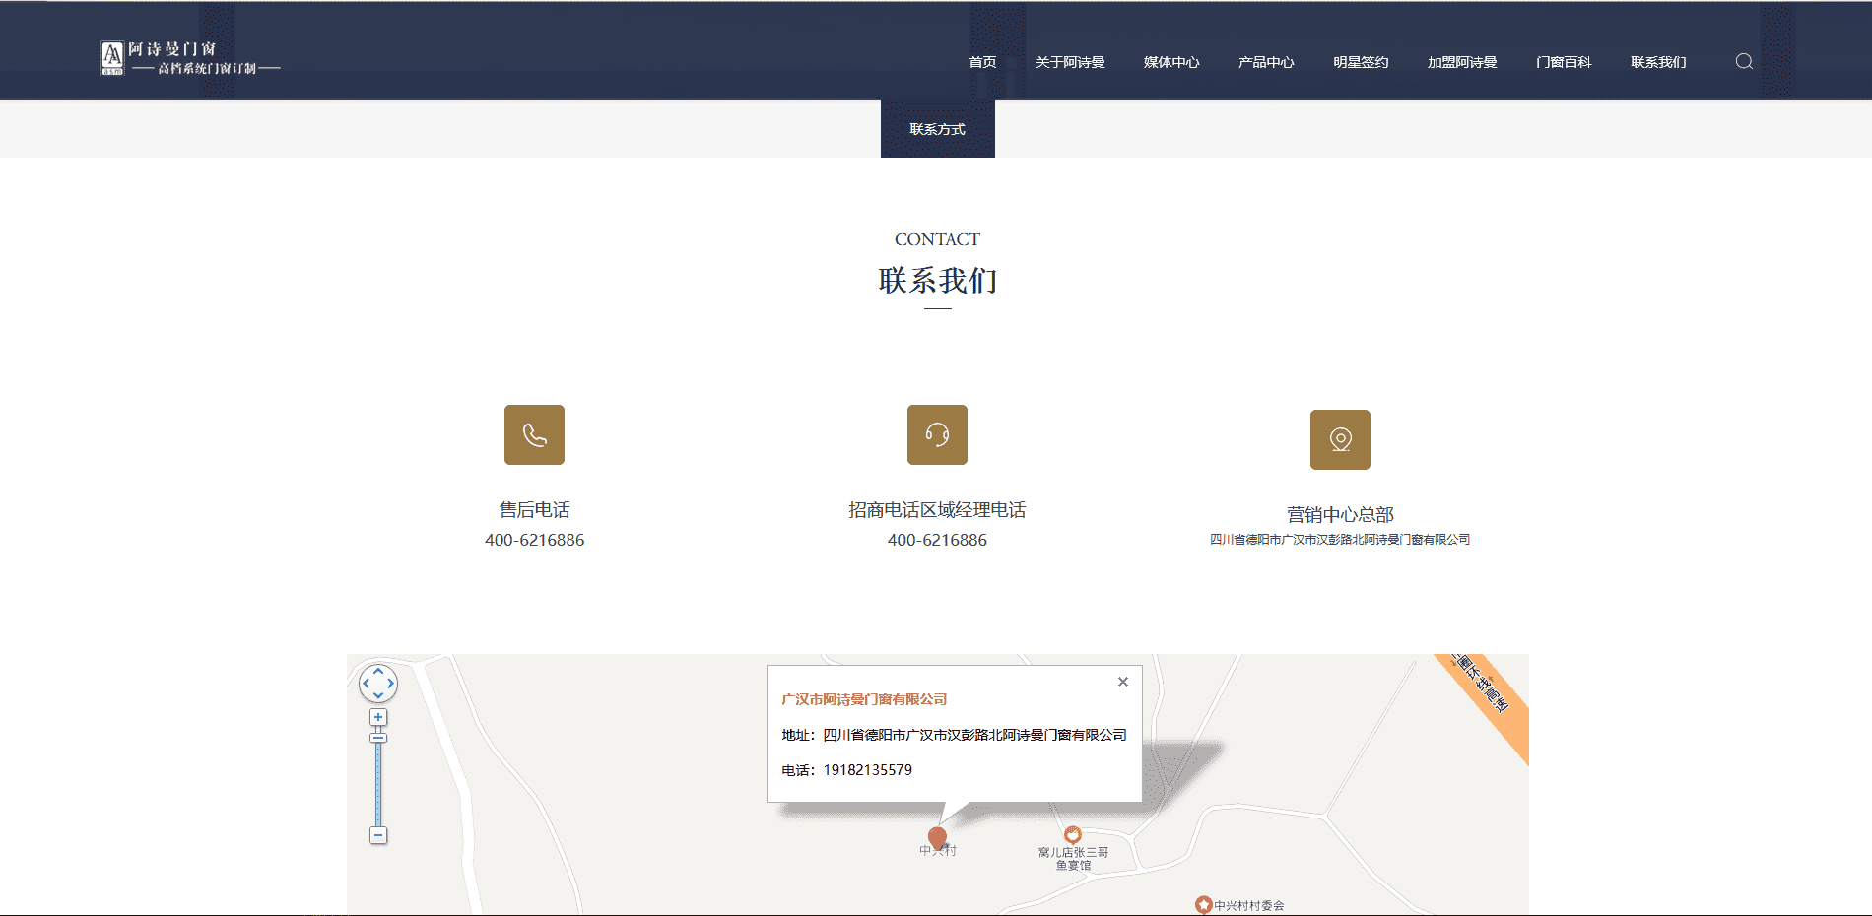Click the 广汉市阿诗曼门窗有限公司 popup title
Image resolution: width=1872 pixels, height=916 pixels.
(864, 699)
